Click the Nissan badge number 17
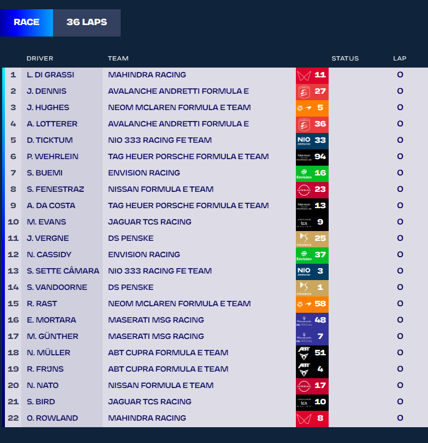 click(x=312, y=386)
